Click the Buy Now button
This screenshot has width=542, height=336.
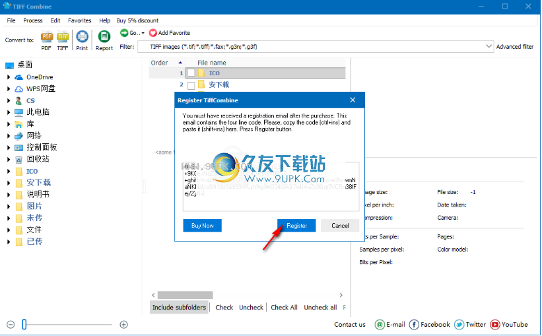pyautogui.click(x=202, y=225)
